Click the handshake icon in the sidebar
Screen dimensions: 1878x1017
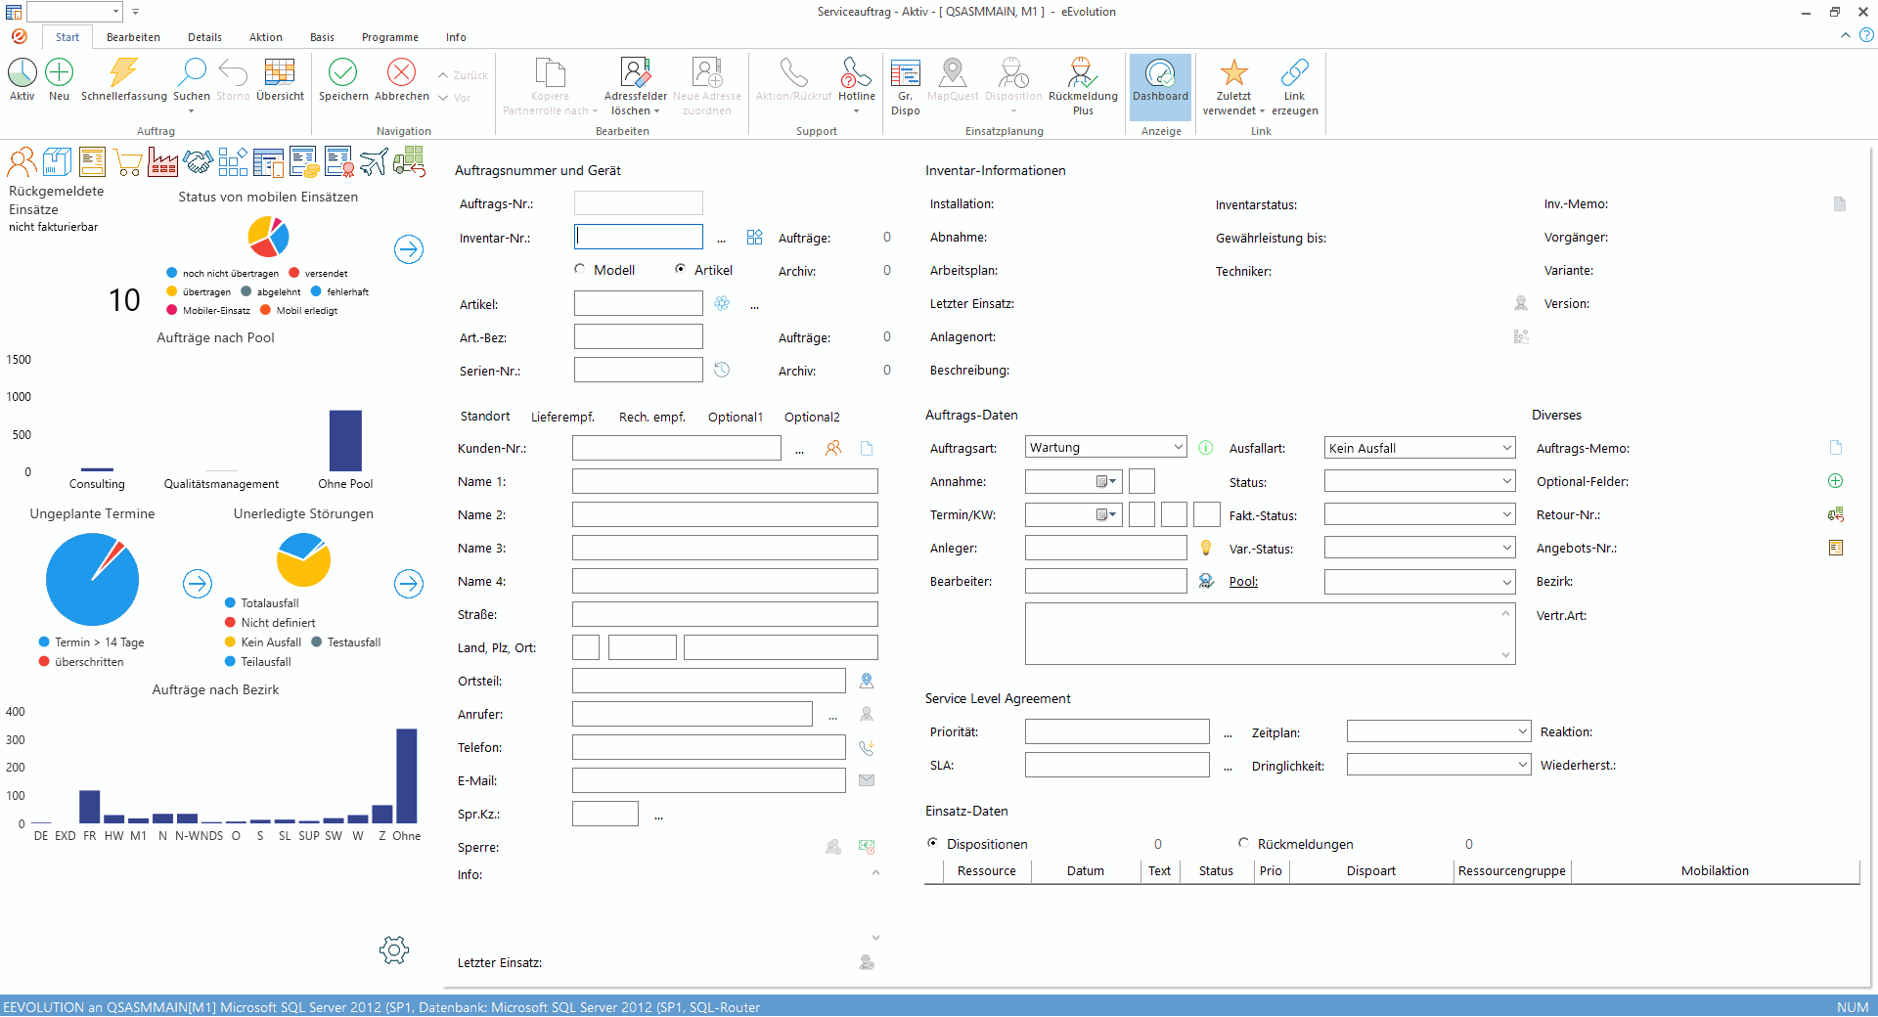[199, 161]
